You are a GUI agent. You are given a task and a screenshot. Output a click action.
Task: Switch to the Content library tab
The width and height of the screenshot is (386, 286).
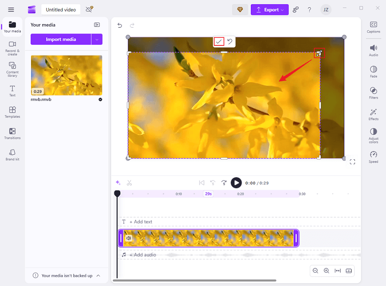coord(12,68)
